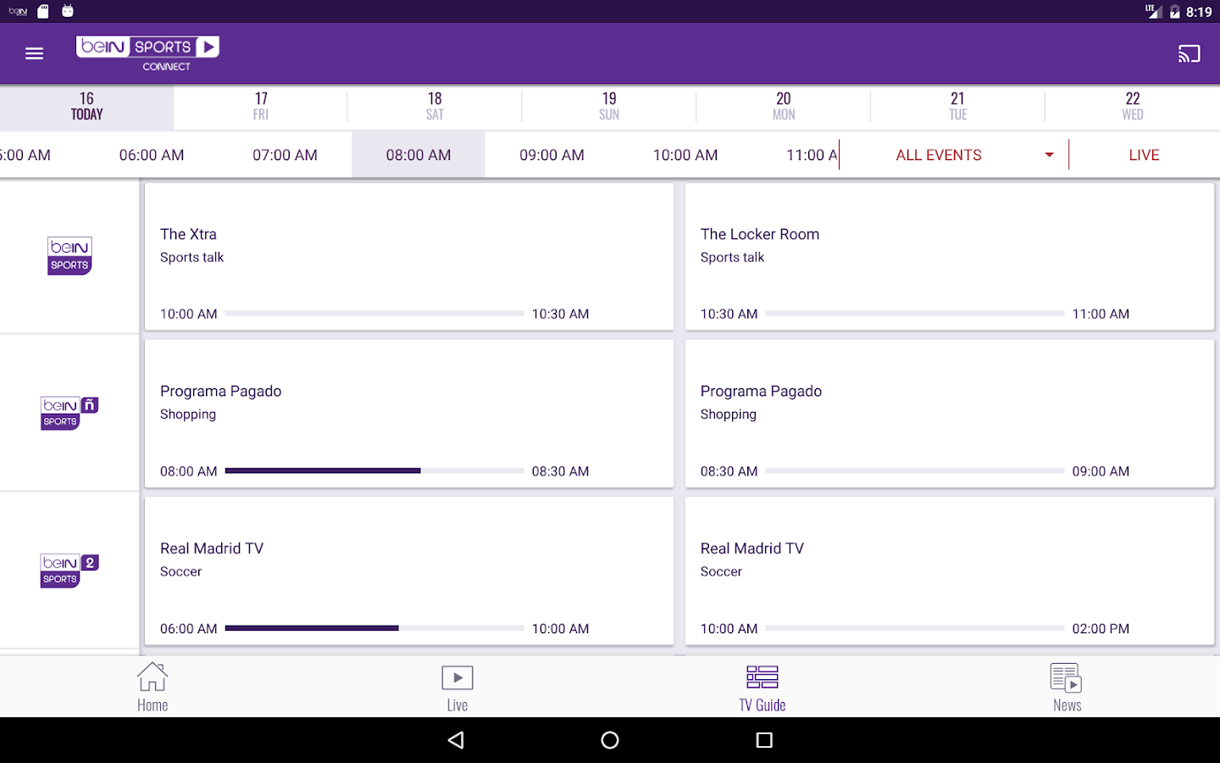Open the hamburger navigation menu
Image resolution: width=1220 pixels, height=763 pixels.
point(34,53)
